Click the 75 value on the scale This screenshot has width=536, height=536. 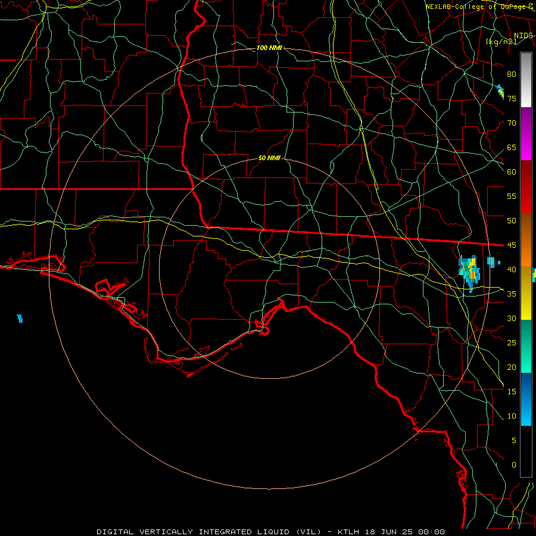(x=512, y=99)
